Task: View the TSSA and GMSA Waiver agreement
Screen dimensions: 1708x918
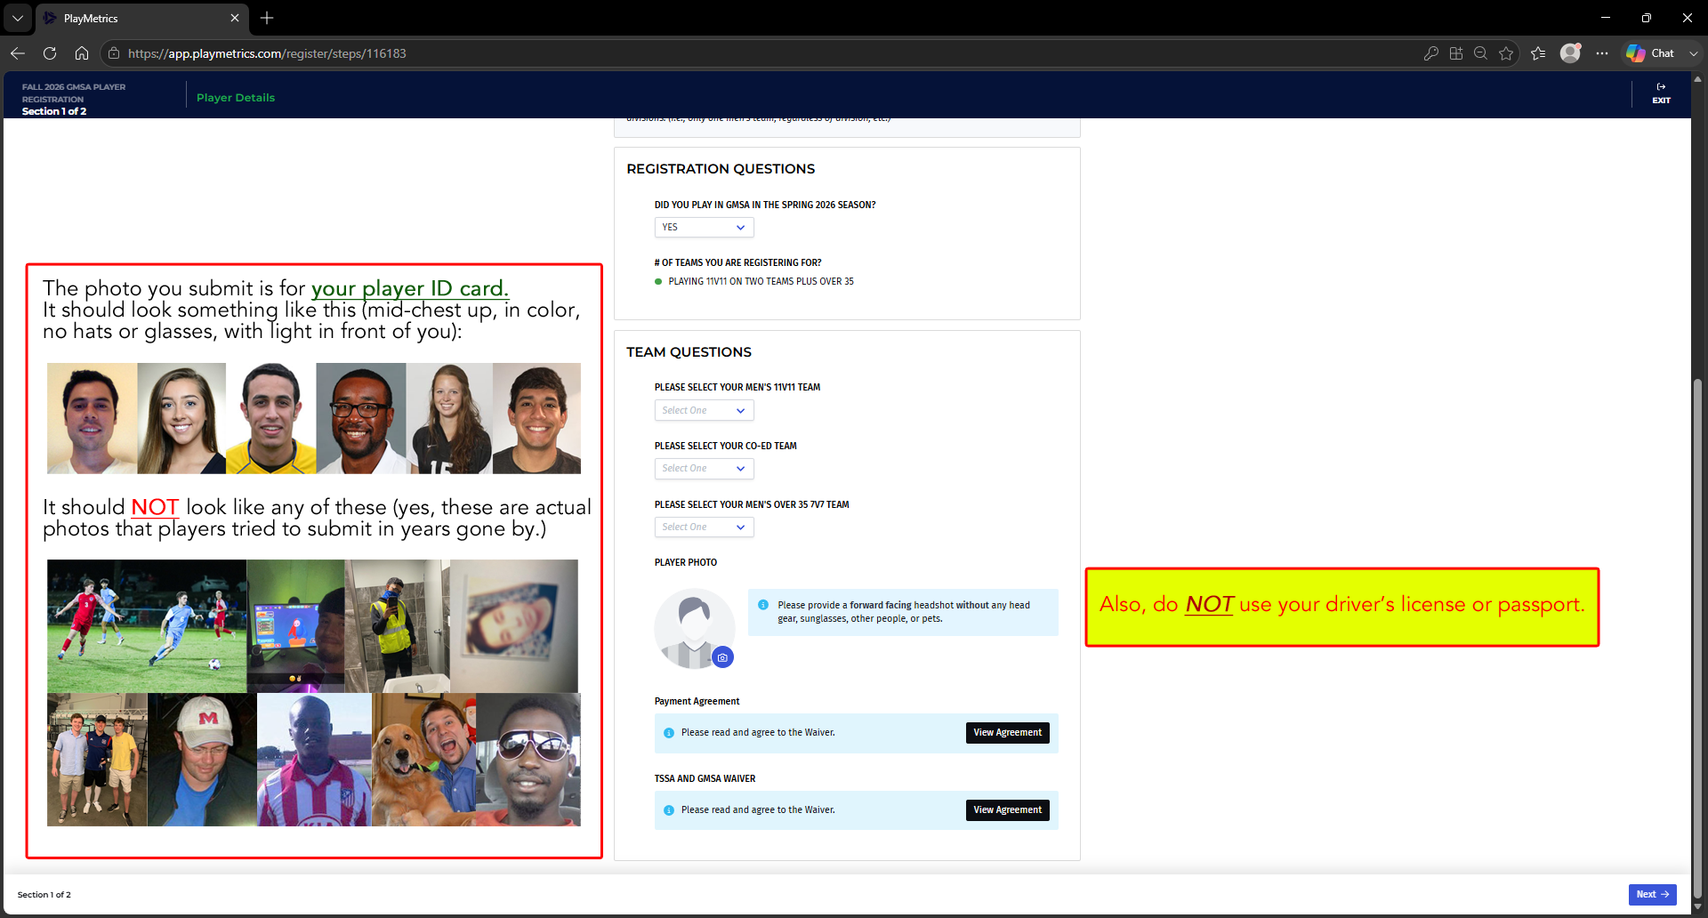Action: click(1007, 810)
